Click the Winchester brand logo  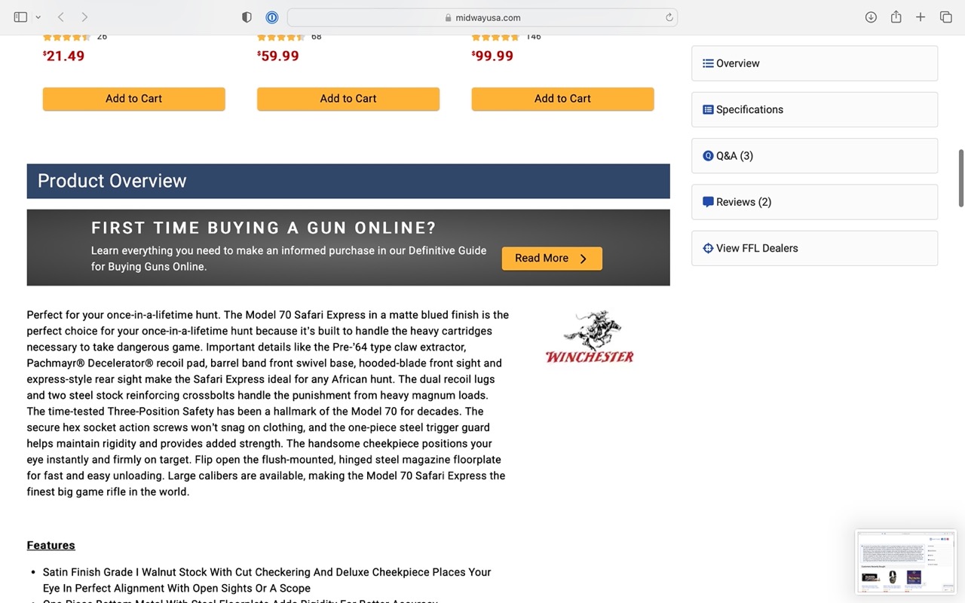(590, 336)
